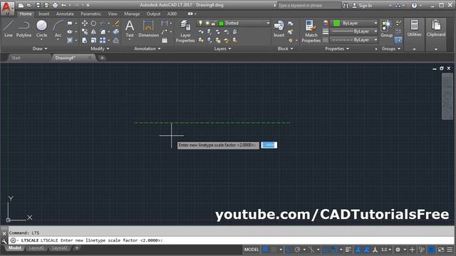Toggle grid display in status bar
The width and height of the screenshot is (456, 256).
266,250
